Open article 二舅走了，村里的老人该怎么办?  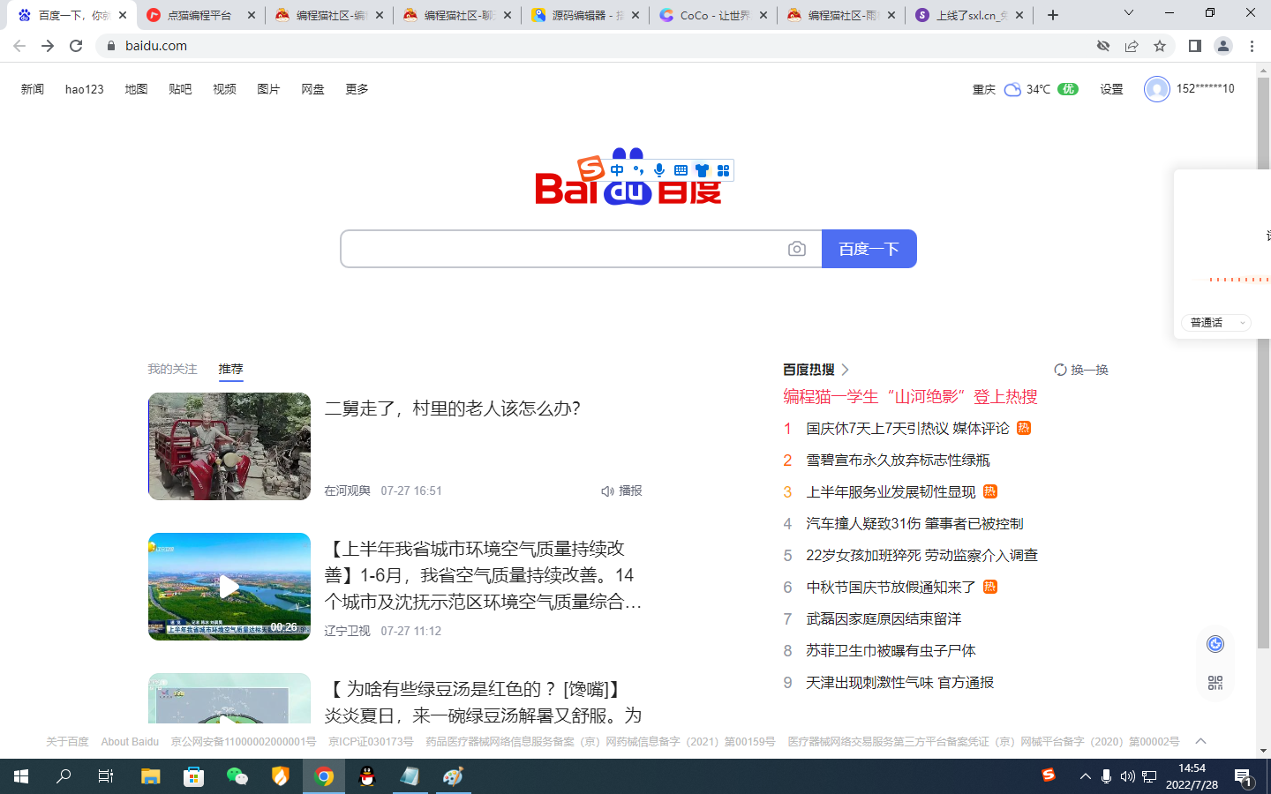pyautogui.click(x=453, y=408)
